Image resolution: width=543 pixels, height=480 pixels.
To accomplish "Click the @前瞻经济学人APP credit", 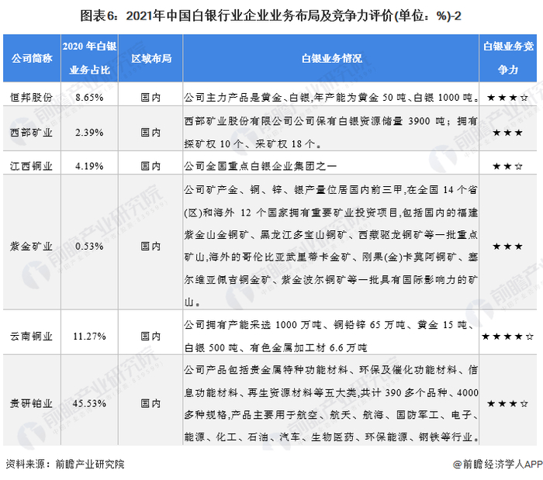I will [x=498, y=464].
